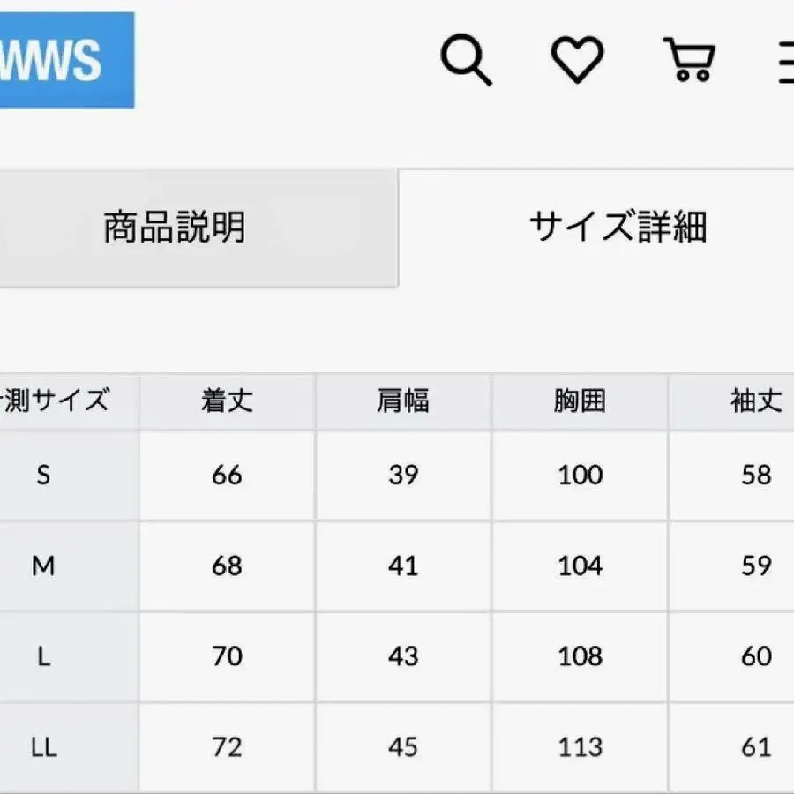Click the 実測サイズ header cell
This screenshot has width=794, height=794.
[58, 401]
